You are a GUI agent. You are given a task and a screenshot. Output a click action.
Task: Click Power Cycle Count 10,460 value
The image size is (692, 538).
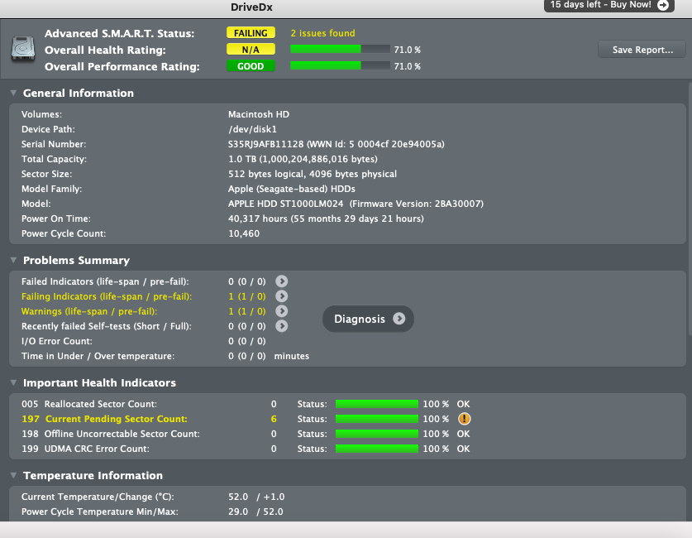[244, 233]
